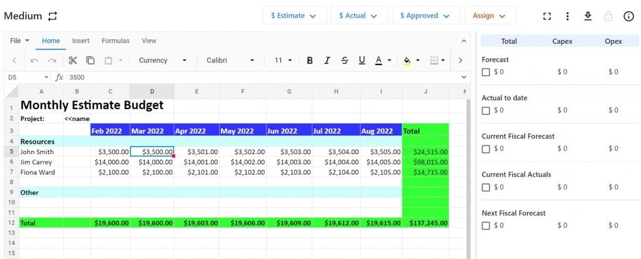Click the select-all corner of the grid
641x259 pixels.
click(x=11, y=91)
